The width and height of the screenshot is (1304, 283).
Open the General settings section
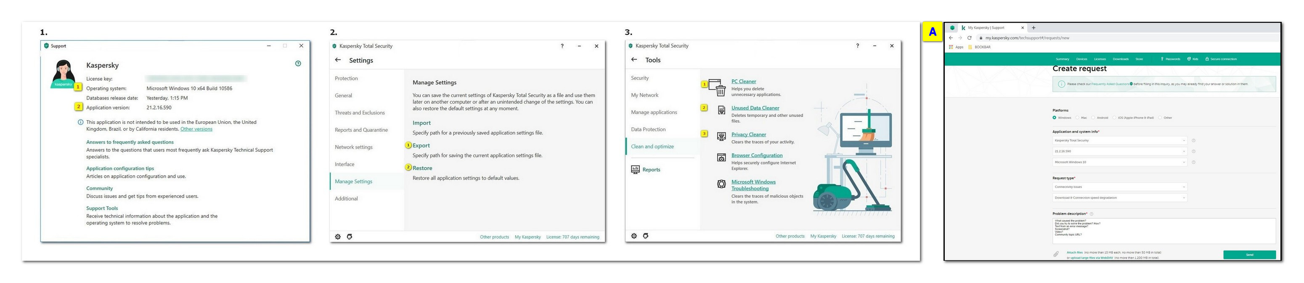(x=343, y=95)
